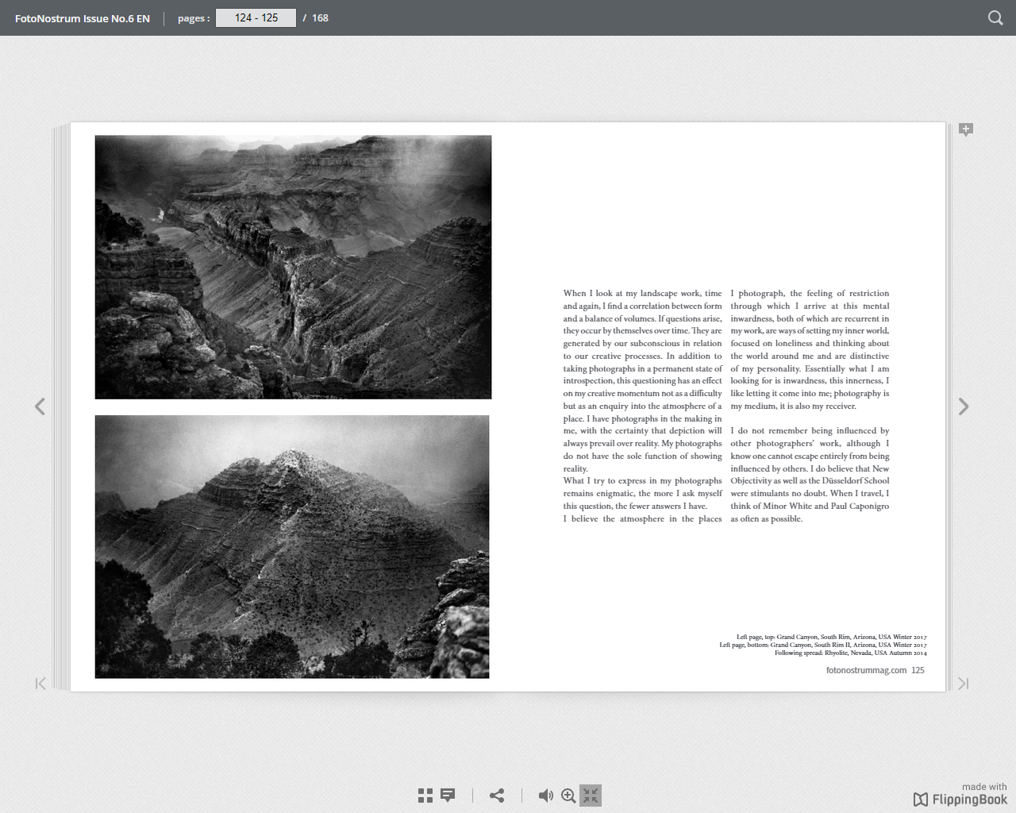Click the page number input field
The width and height of the screenshot is (1016, 813).
point(256,17)
